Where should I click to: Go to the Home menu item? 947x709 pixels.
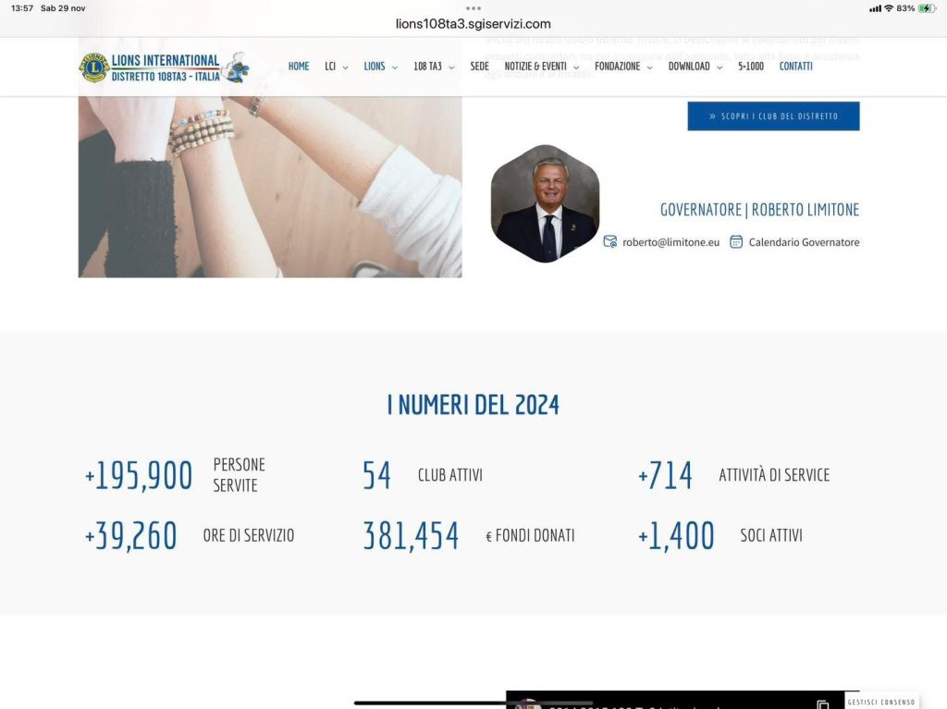(x=299, y=67)
